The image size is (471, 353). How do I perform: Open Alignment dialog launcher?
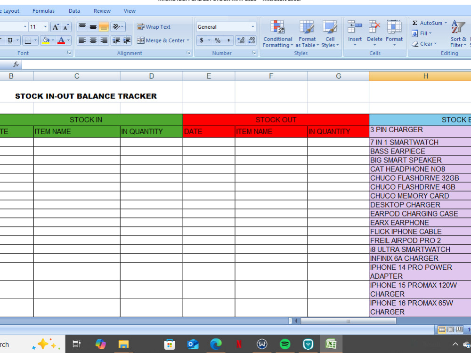pyautogui.click(x=189, y=53)
